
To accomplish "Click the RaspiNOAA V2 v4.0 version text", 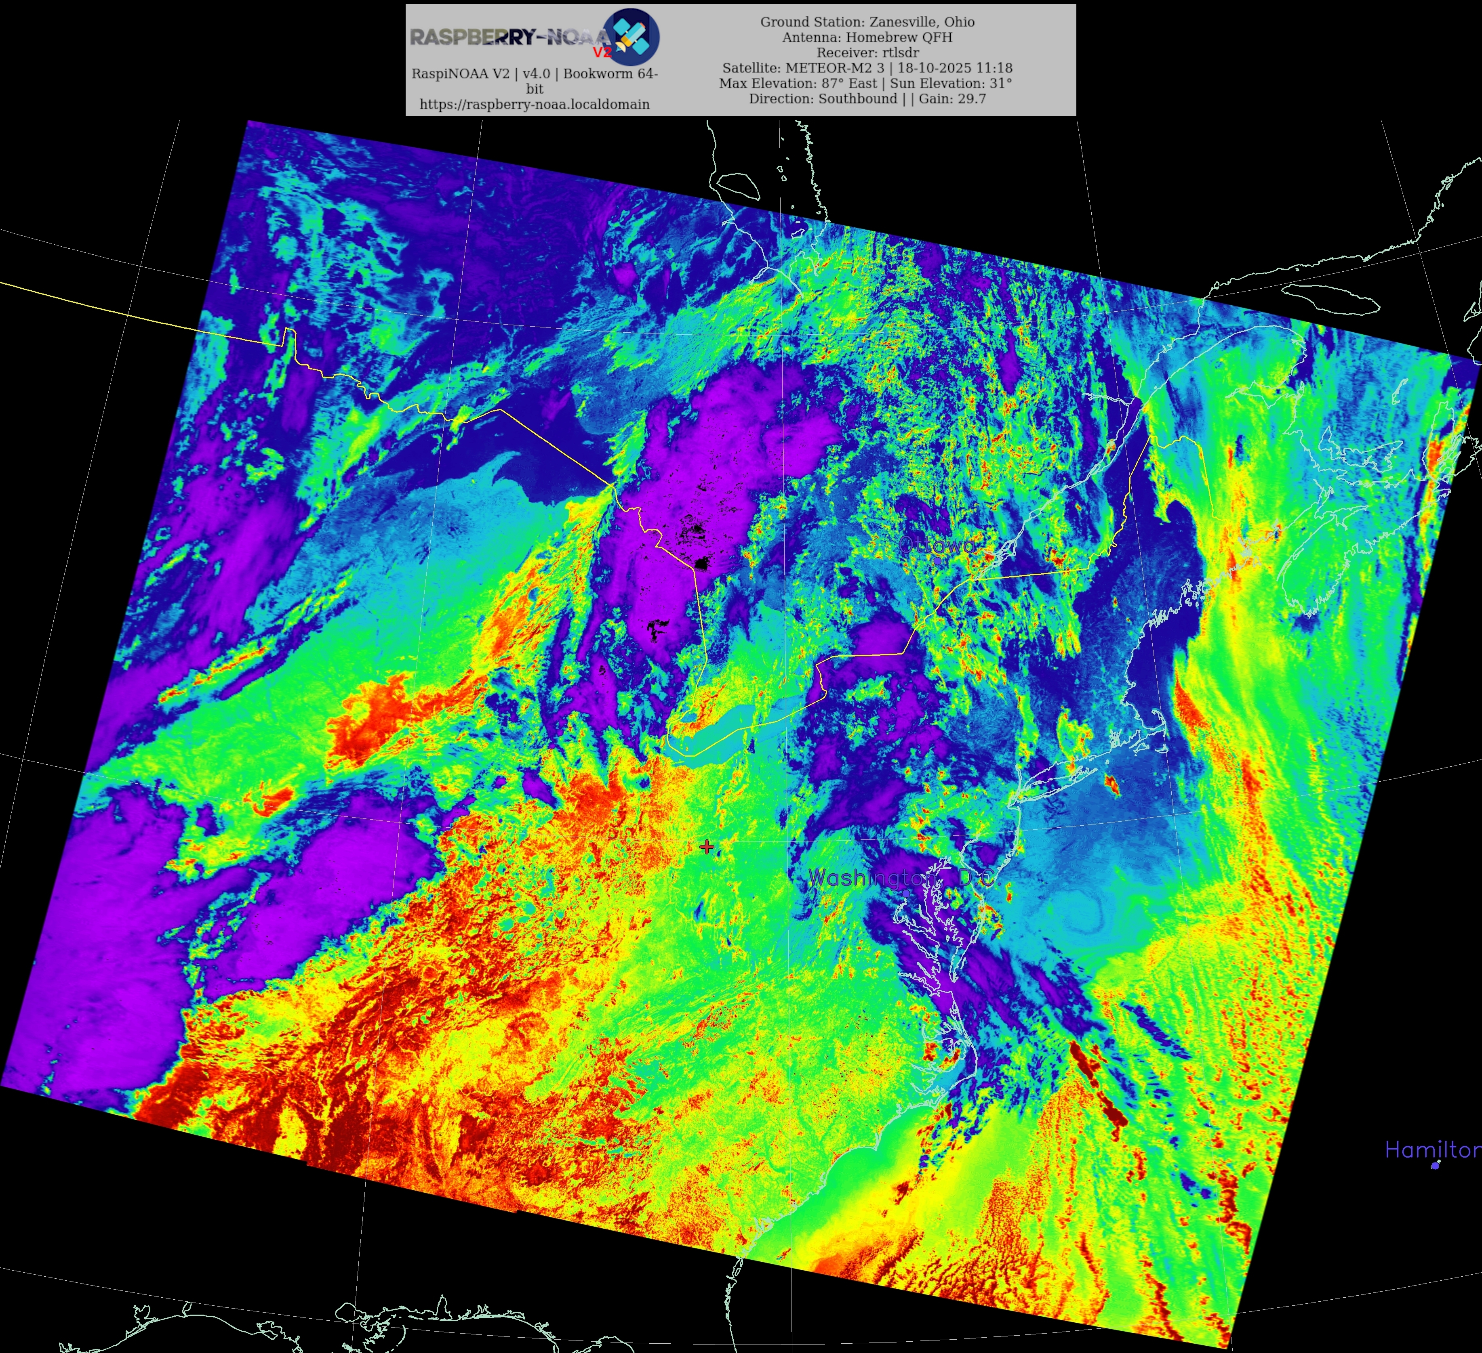I will (x=535, y=73).
